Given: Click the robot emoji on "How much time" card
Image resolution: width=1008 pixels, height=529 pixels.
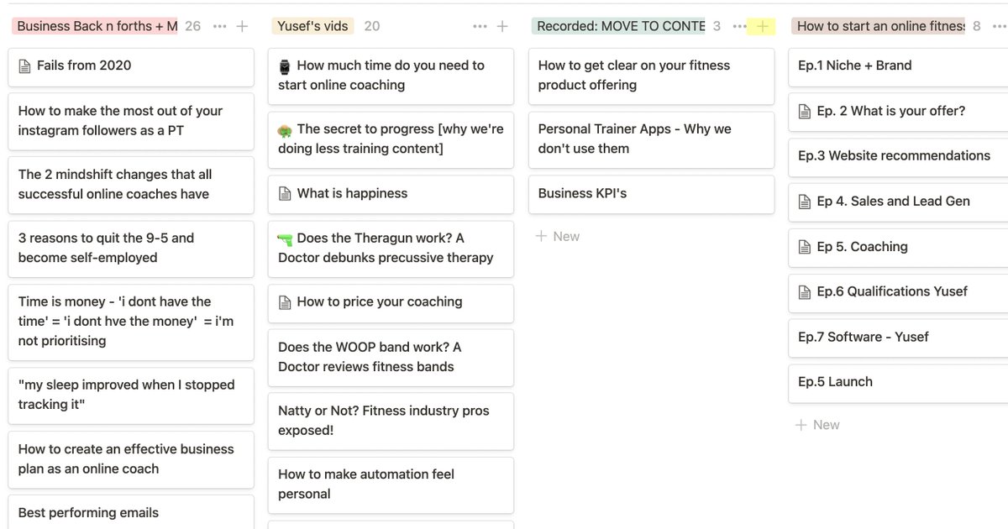Looking at the screenshot, I should click(x=284, y=67).
